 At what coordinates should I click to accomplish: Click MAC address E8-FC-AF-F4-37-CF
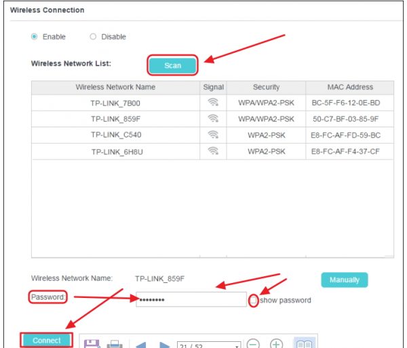[x=345, y=152]
